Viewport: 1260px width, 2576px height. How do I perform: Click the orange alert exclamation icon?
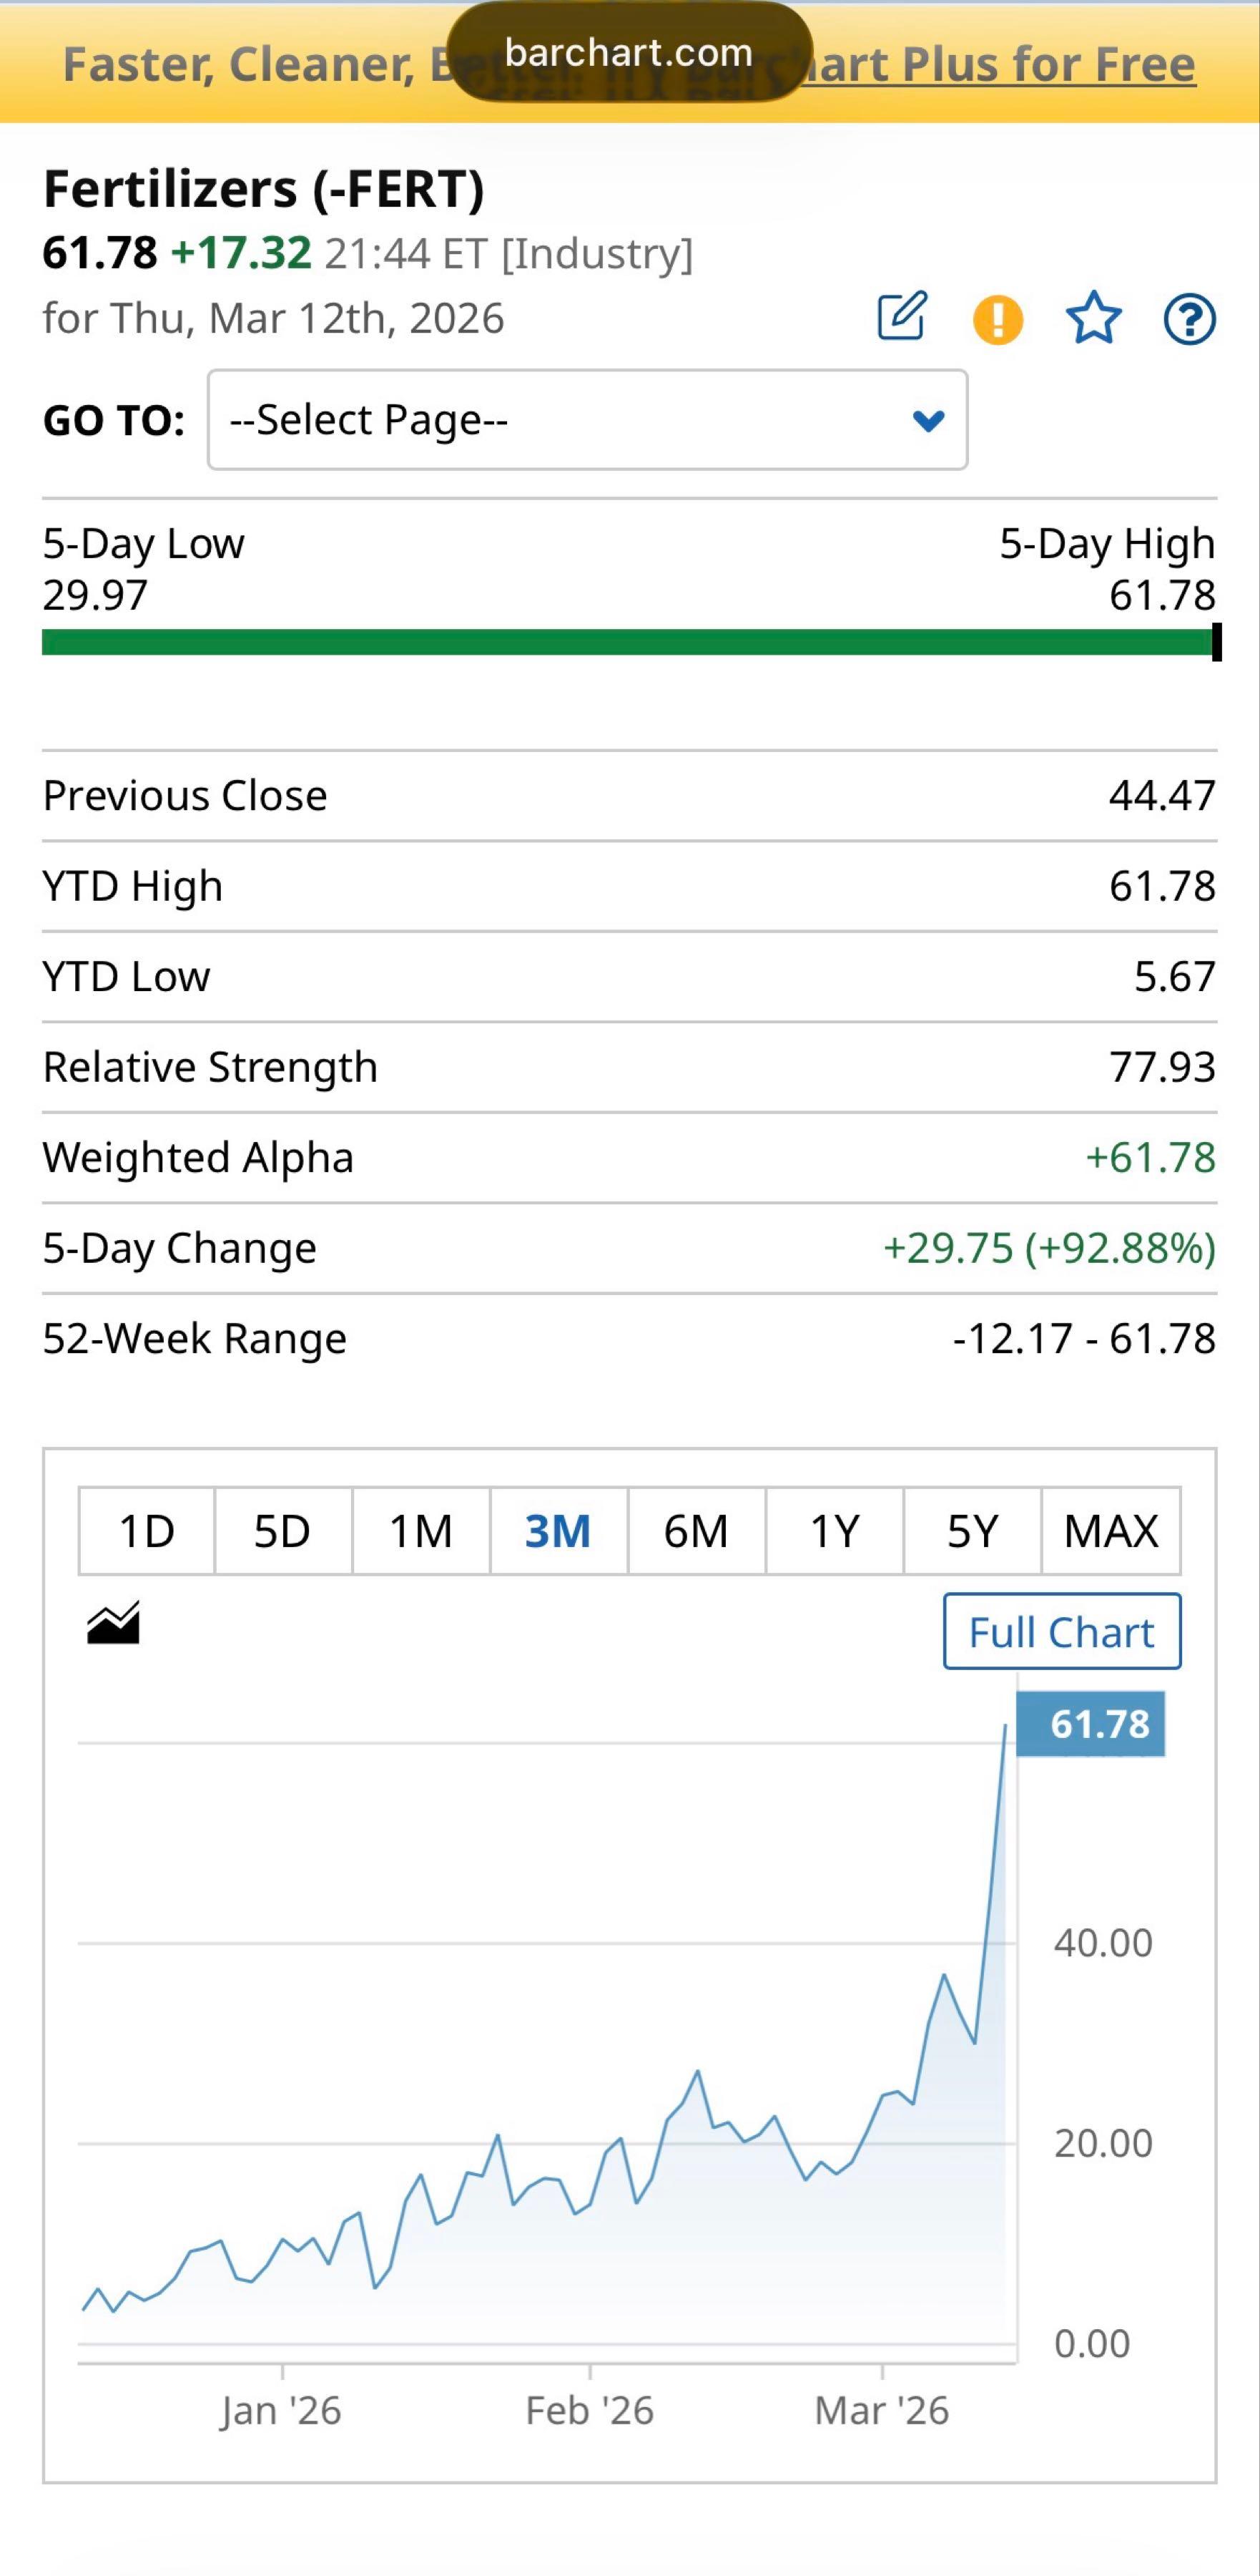[x=998, y=320]
